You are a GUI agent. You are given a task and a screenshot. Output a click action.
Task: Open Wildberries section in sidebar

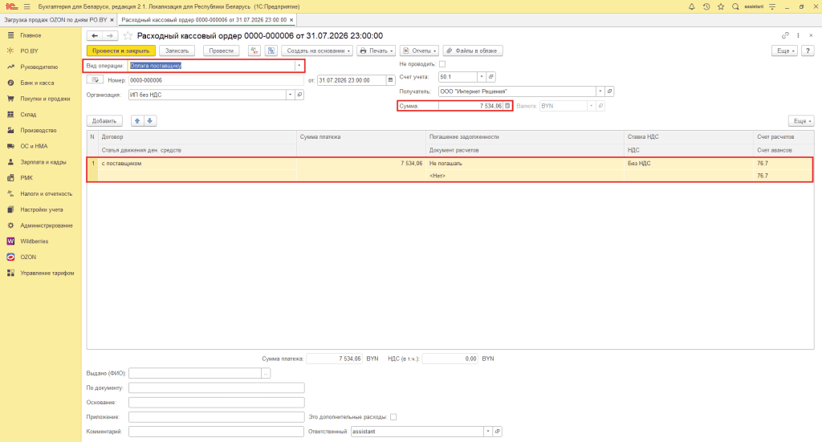click(x=34, y=241)
